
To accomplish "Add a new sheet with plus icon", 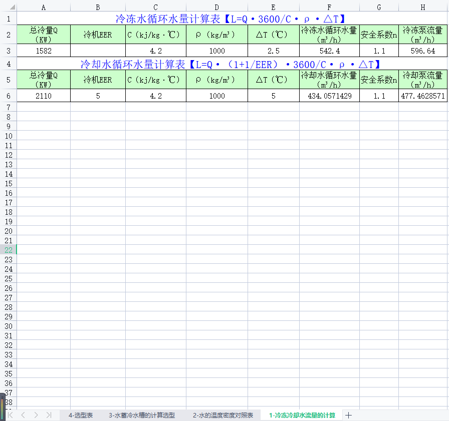I will pos(349,415).
